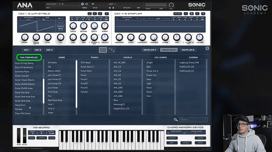Select wavetable oscillator 1 button
The image size is (272, 152).
89,13
